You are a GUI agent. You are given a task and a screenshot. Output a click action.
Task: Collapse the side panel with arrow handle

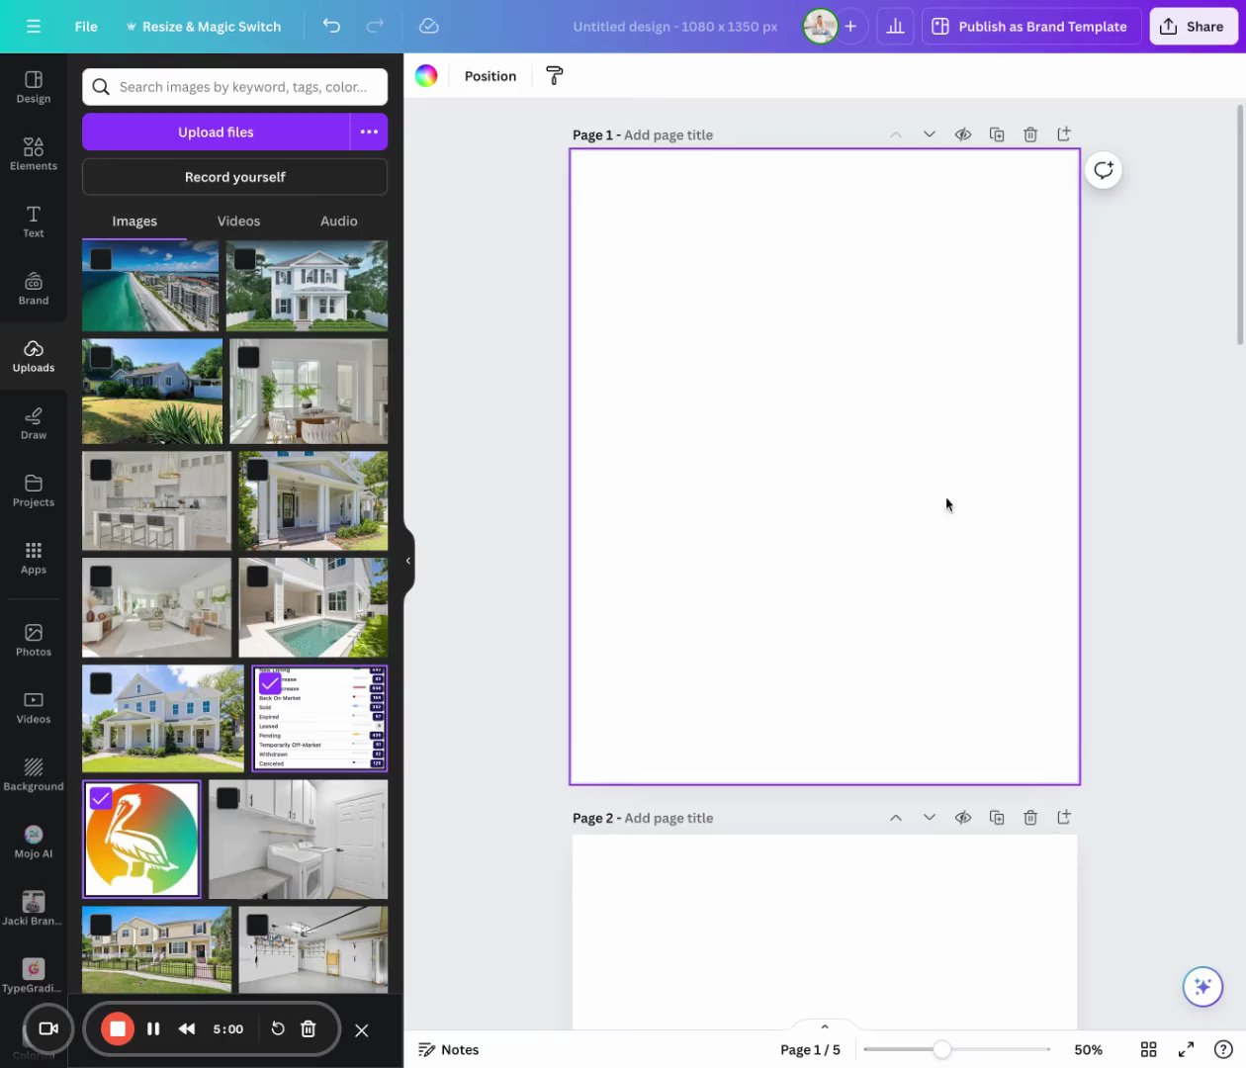(x=407, y=561)
